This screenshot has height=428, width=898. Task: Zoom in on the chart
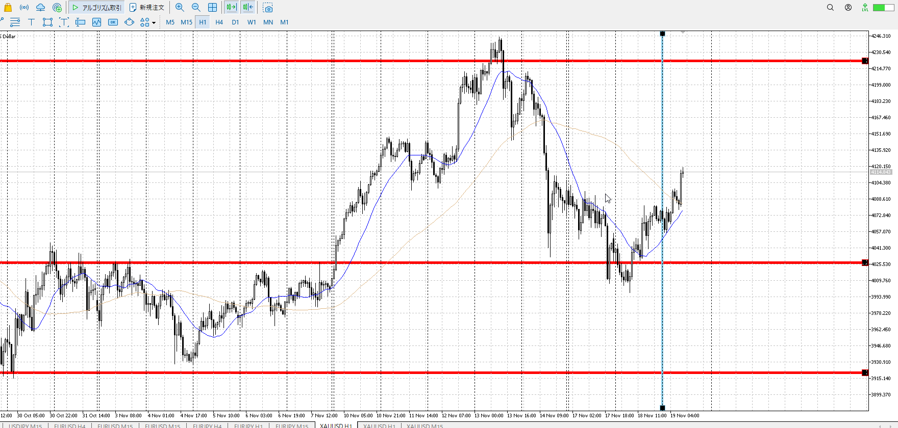(x=180, y=8)
